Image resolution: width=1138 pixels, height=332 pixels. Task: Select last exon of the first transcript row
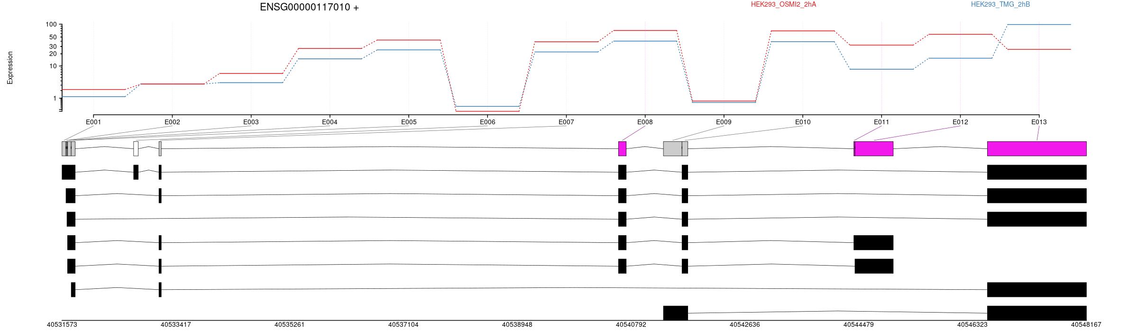tap(1037, 172)
